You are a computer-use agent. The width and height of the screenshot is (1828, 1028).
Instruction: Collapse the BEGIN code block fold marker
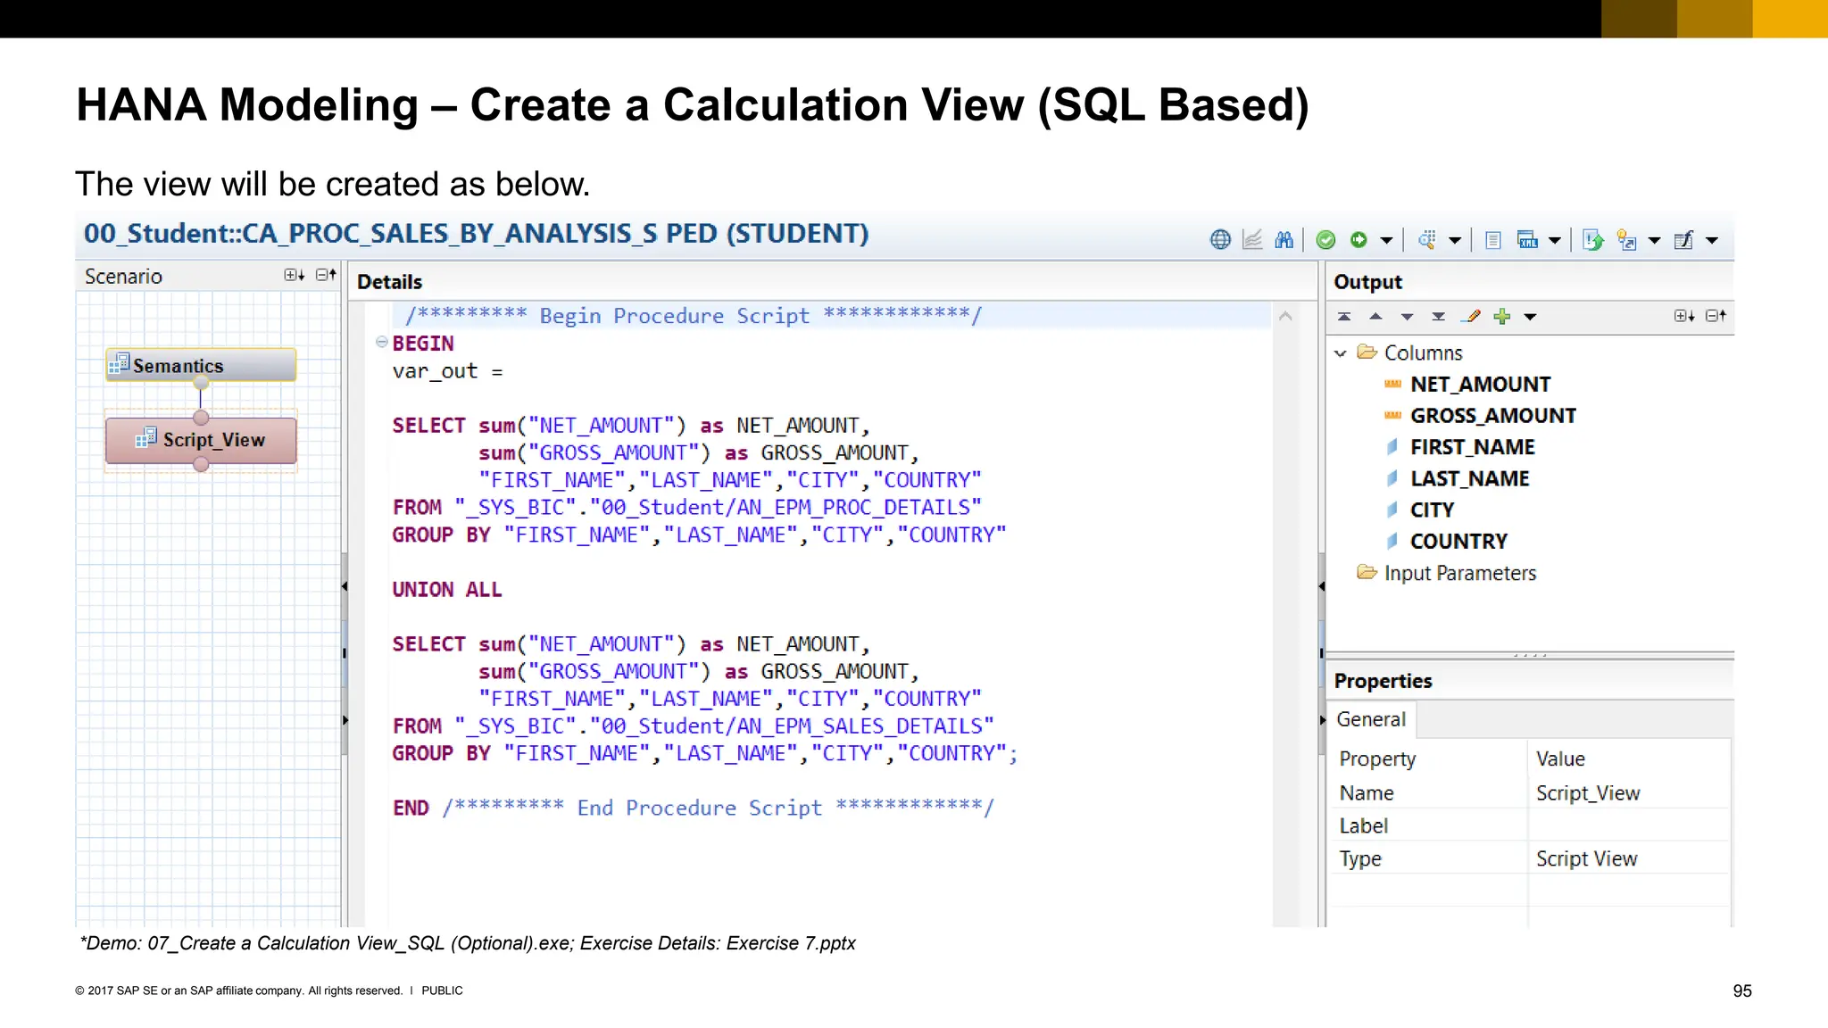[x=381, y=342]
